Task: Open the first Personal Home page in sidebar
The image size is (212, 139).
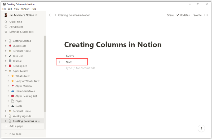Action: 22,51
